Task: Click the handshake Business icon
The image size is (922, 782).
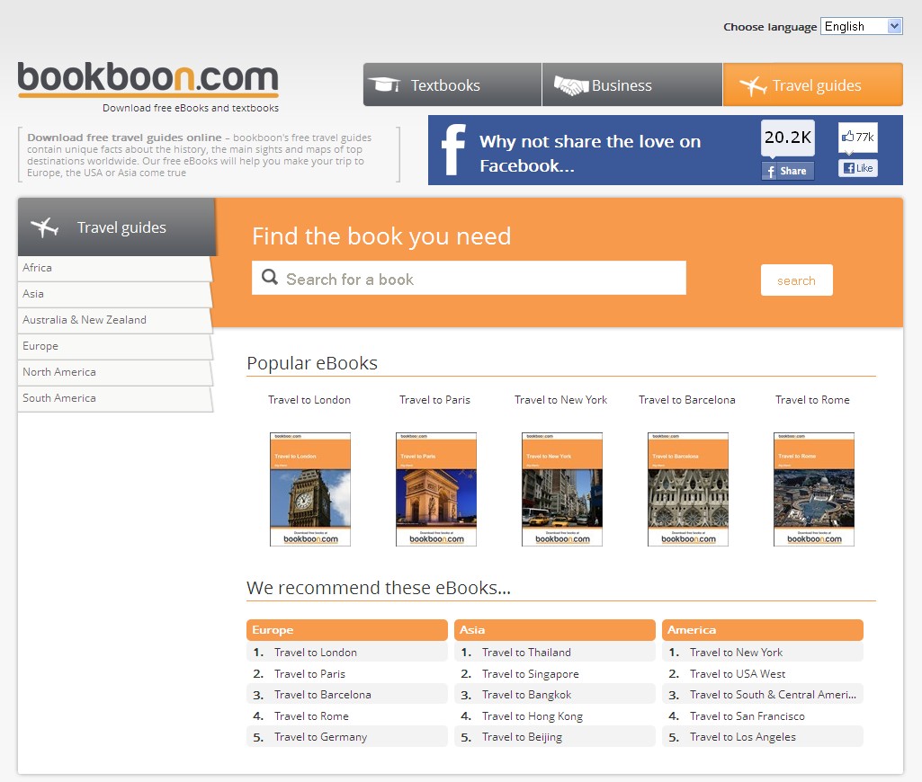Action: (571, 85)
